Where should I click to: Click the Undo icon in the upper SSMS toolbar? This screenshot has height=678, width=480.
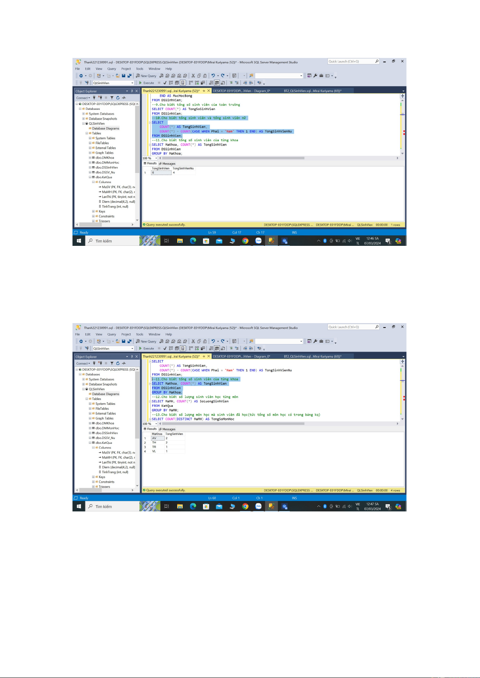coord(213,76)
